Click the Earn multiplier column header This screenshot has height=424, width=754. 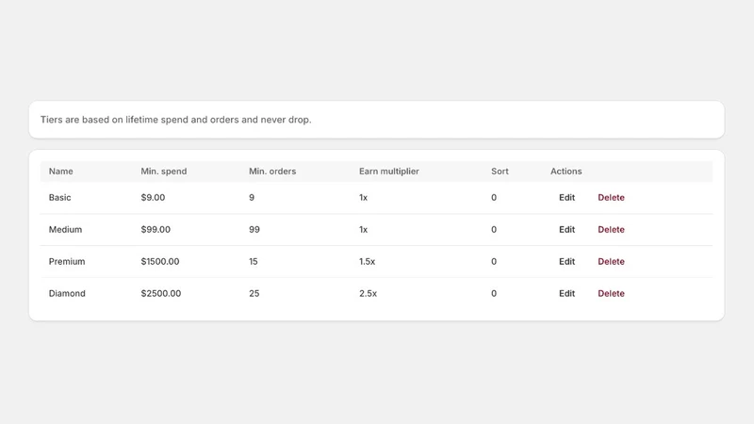tap(388, 171)
